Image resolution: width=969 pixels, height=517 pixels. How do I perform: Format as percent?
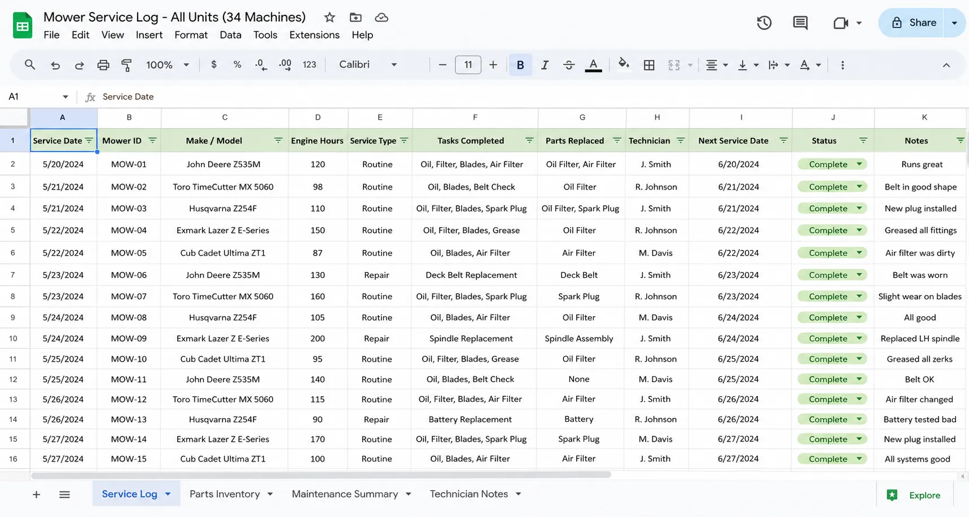(x=237, y=64)
